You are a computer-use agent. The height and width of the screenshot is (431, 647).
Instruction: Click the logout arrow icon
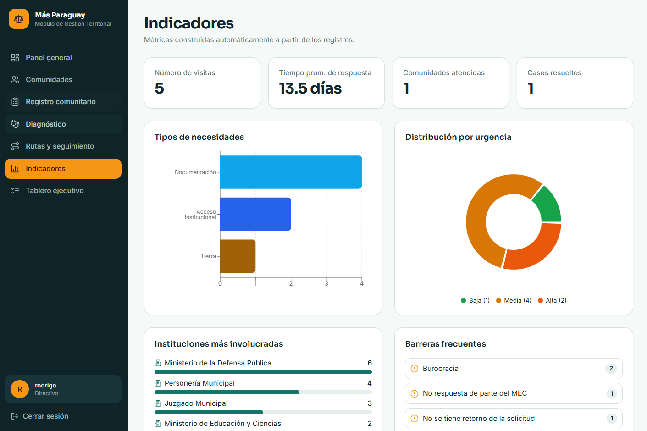pyautogui.click(x=15, y=416)
